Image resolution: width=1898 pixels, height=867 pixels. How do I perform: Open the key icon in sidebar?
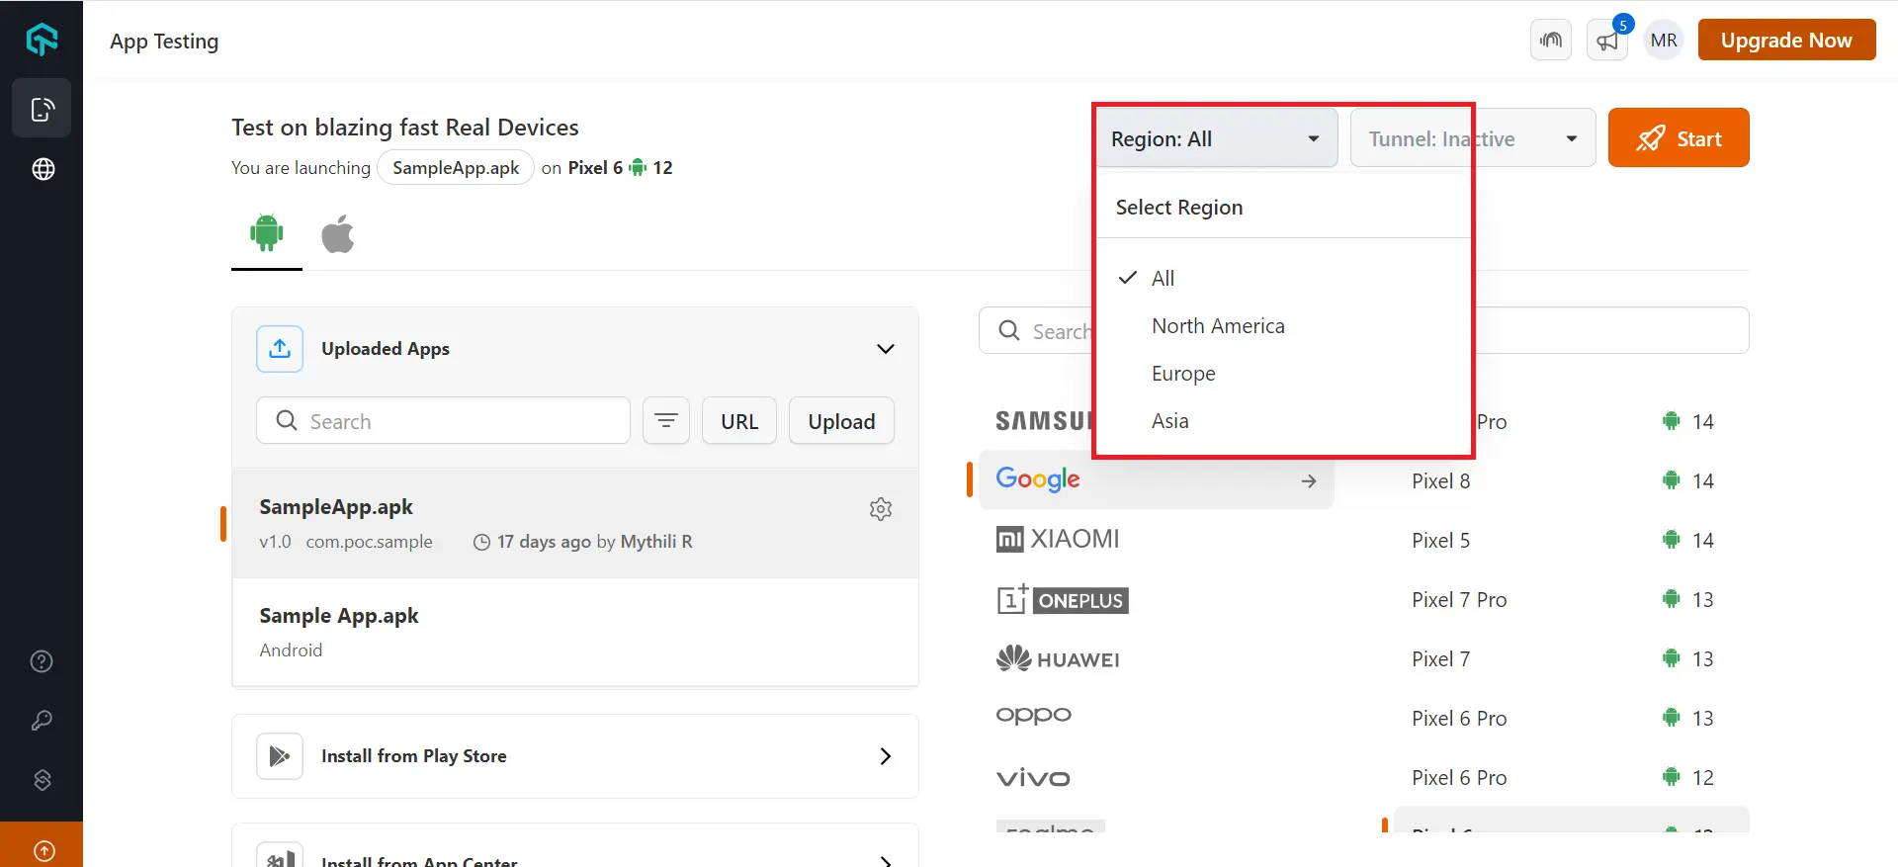pos(42,721)
